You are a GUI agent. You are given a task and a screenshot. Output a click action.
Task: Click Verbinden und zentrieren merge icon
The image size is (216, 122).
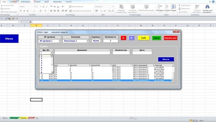coord(80,11)
